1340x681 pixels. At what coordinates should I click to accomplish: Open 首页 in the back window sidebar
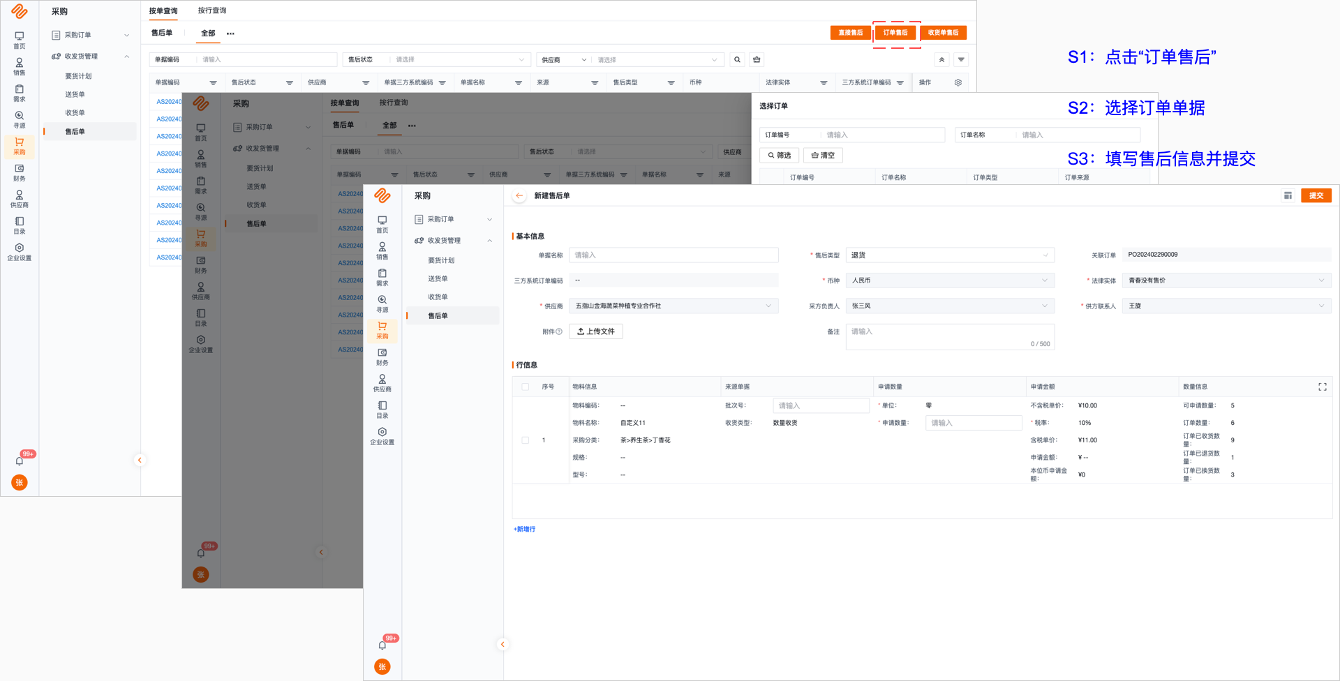pos(20,40)
